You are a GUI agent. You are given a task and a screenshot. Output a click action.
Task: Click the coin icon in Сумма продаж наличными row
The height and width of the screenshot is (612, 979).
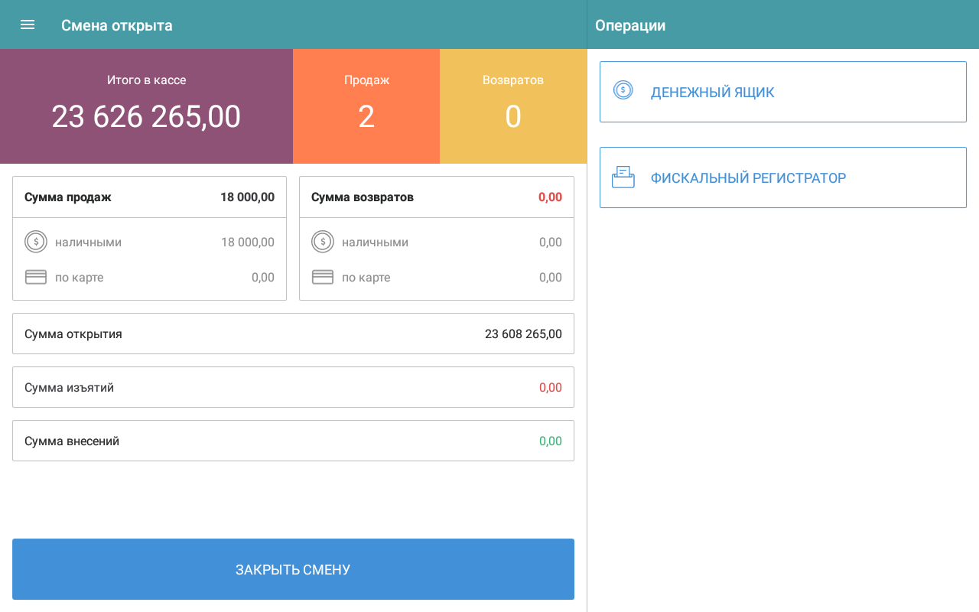tap(36, 242)
